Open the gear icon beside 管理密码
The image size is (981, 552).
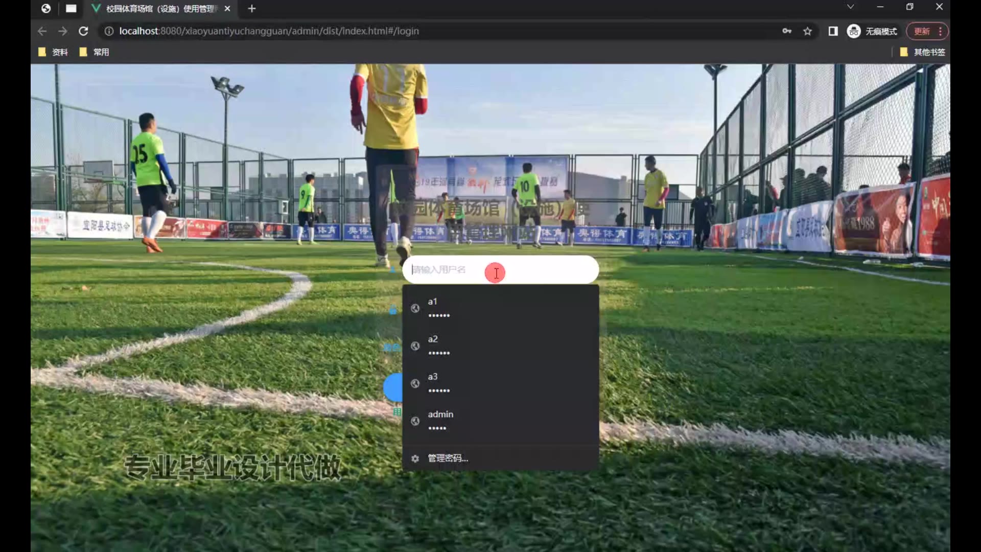(x=415, y=458)
